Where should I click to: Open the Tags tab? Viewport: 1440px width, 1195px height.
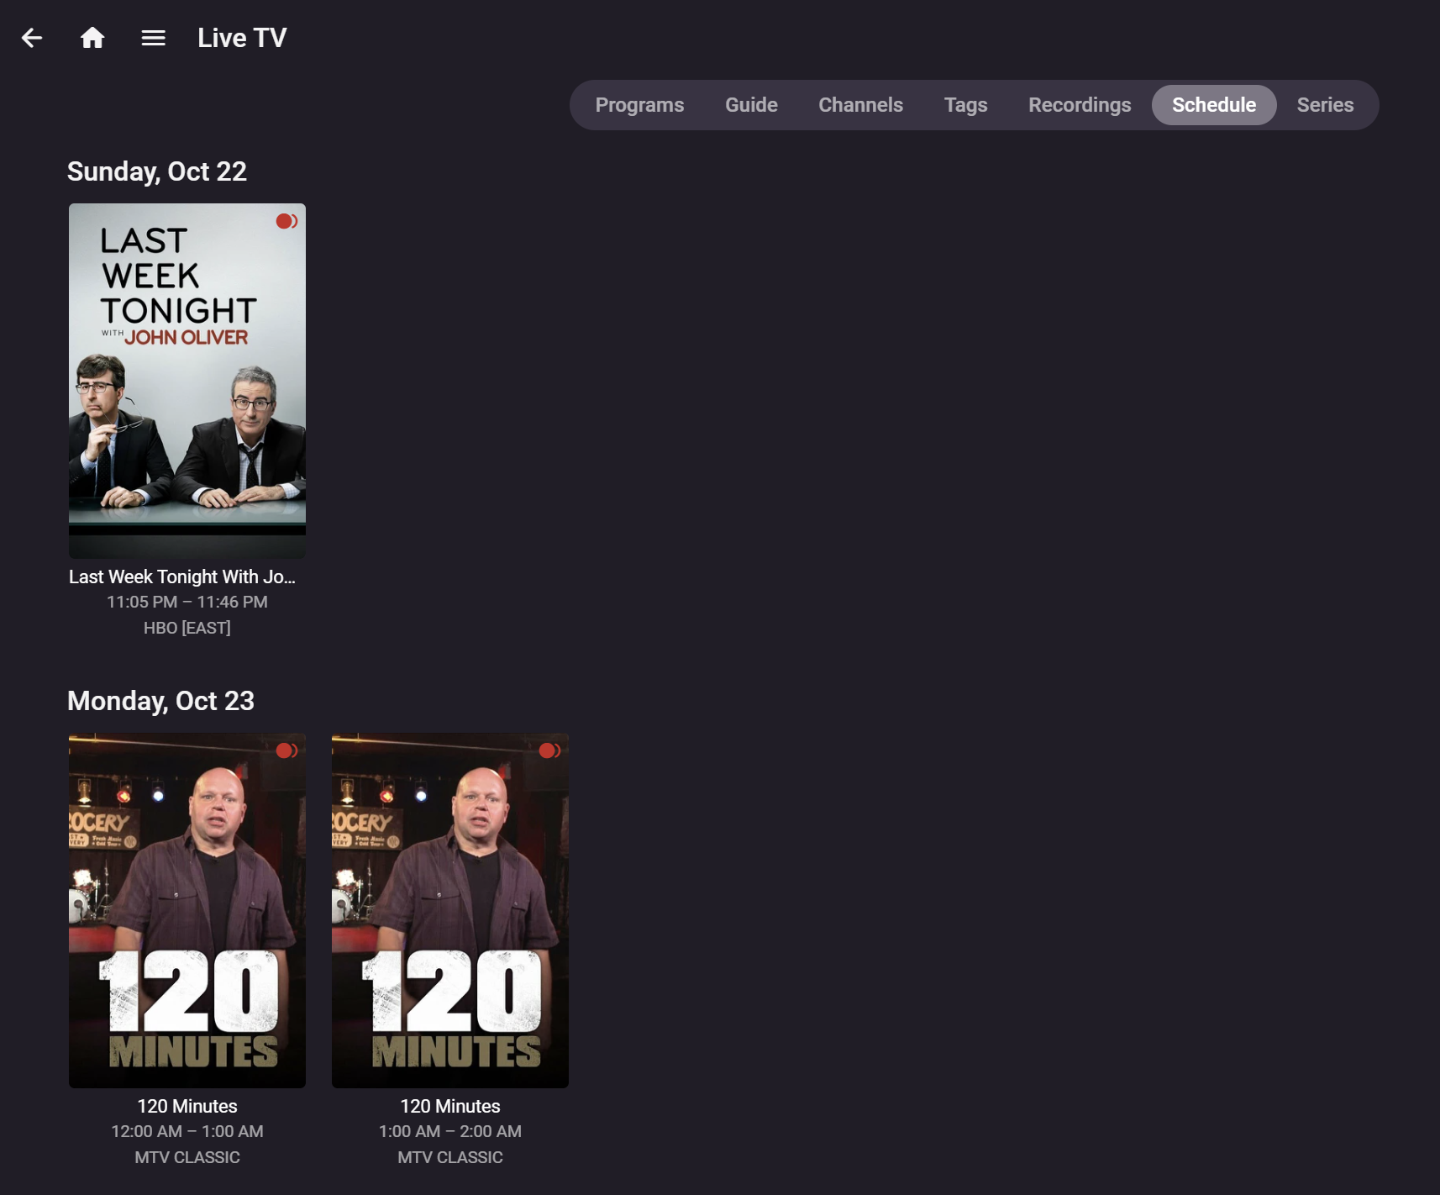click(965, 105)
